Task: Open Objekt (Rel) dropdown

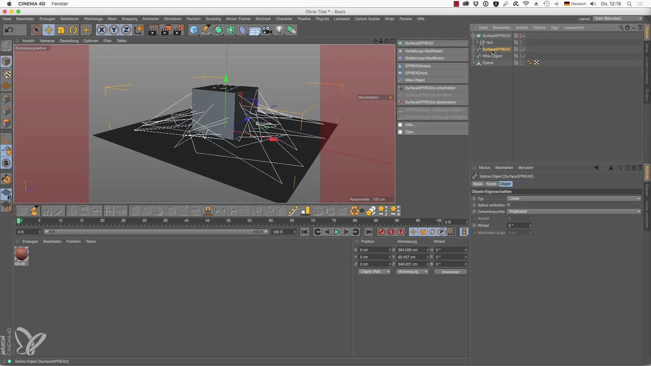Action: (374, 272)
